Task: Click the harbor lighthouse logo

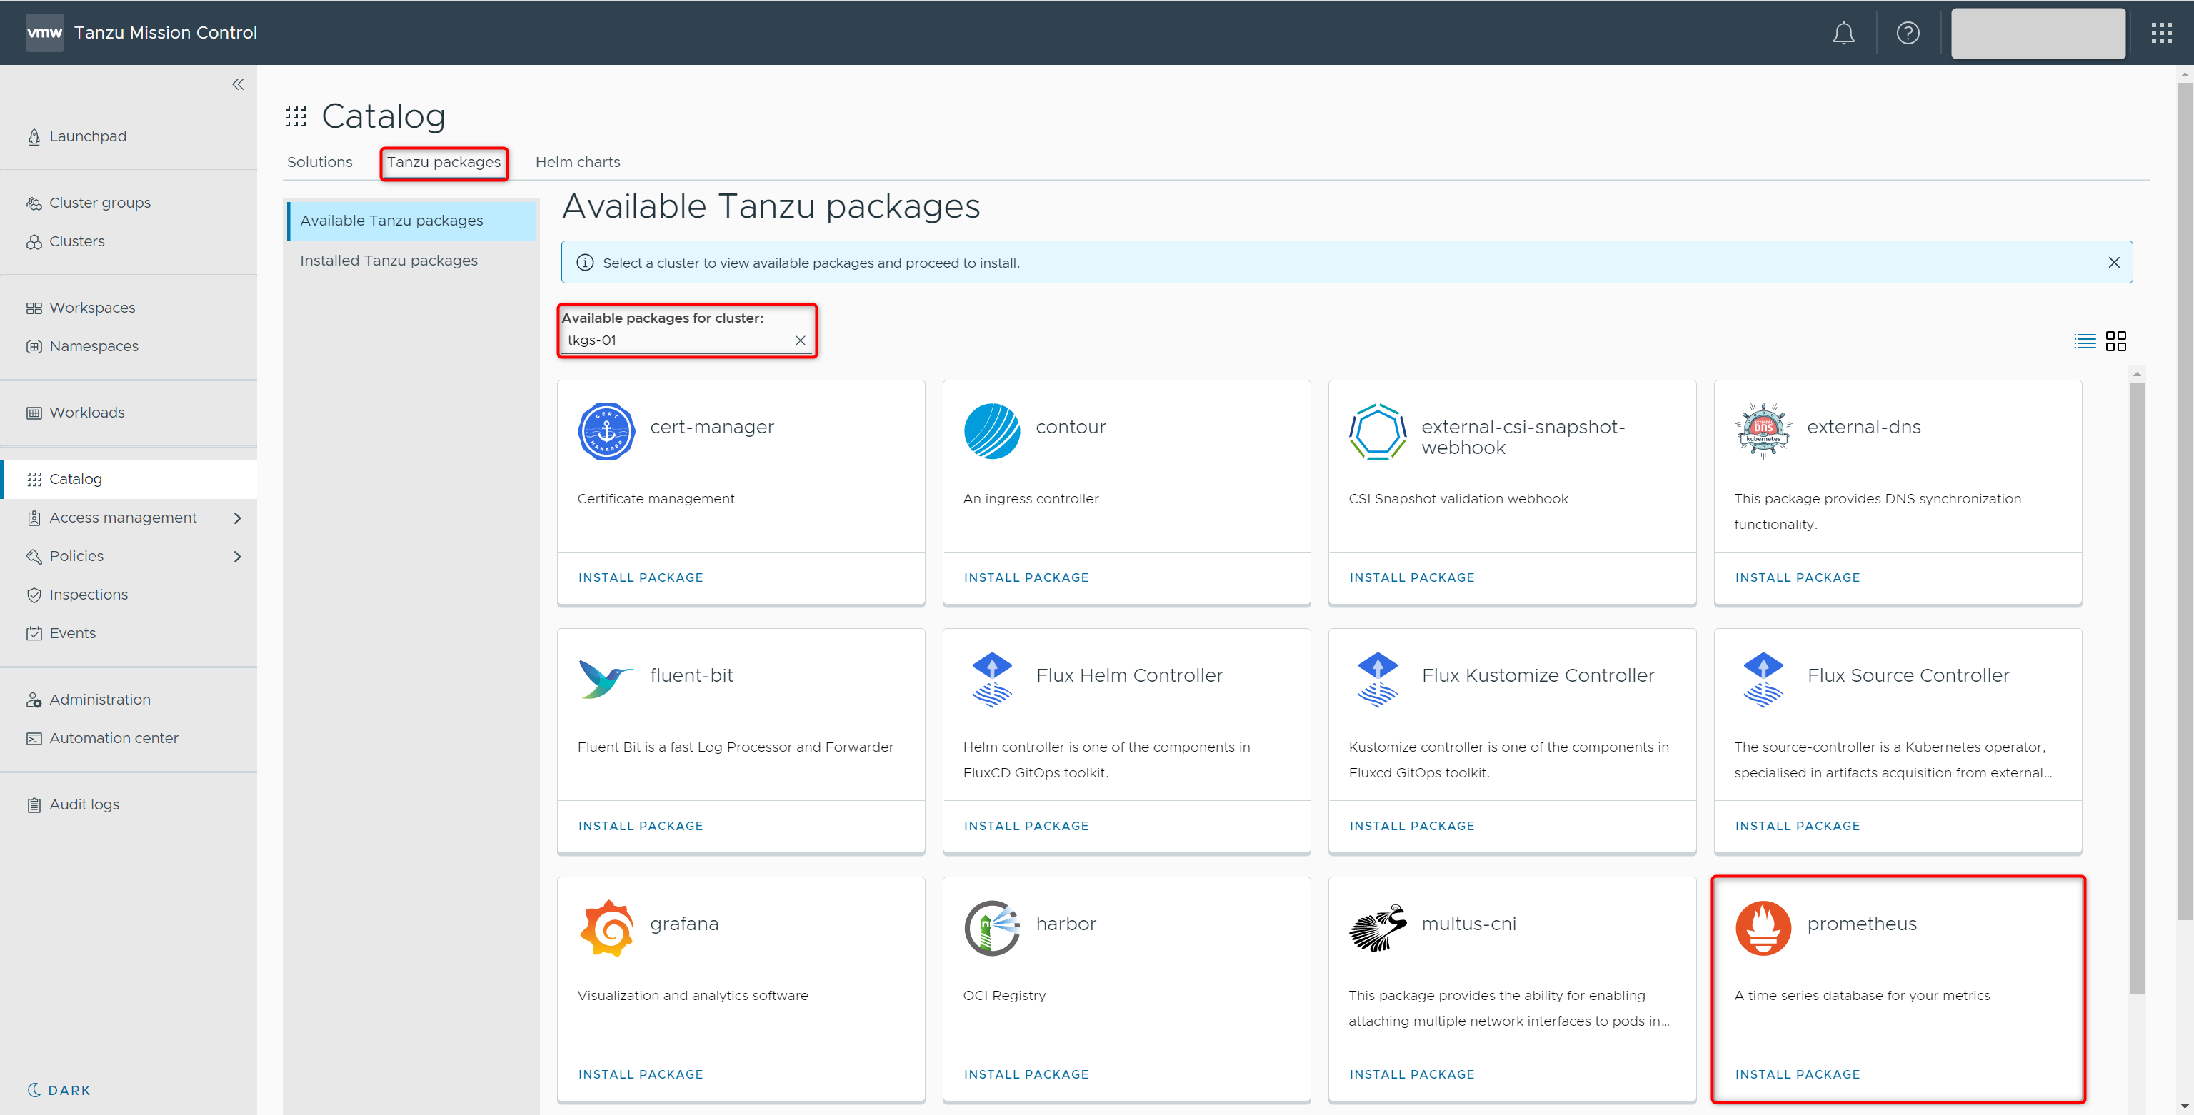Action: 991,928
